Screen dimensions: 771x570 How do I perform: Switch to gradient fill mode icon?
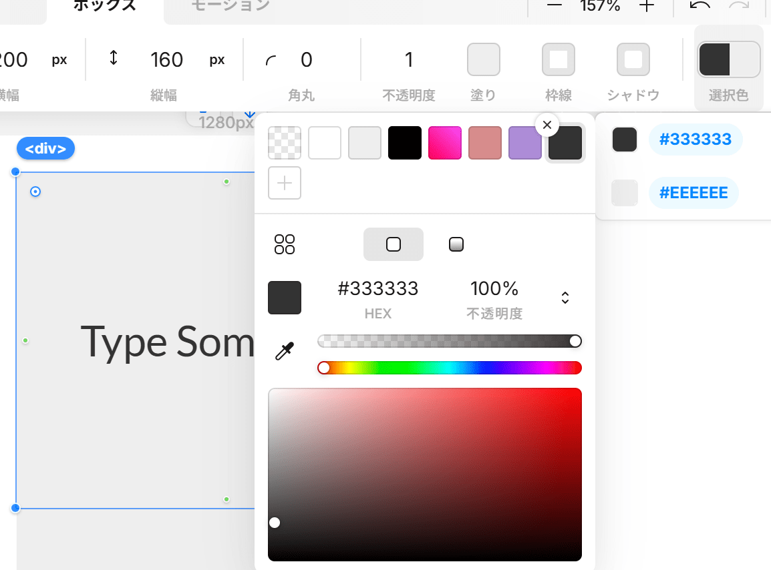click(x=456, y=244)
